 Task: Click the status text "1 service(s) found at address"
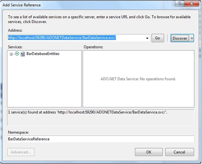pyautogui.click(x=32, y=112)
